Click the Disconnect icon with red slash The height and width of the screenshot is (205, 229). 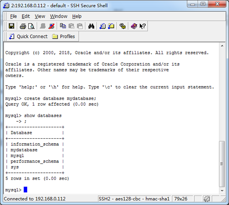[51, 26]
